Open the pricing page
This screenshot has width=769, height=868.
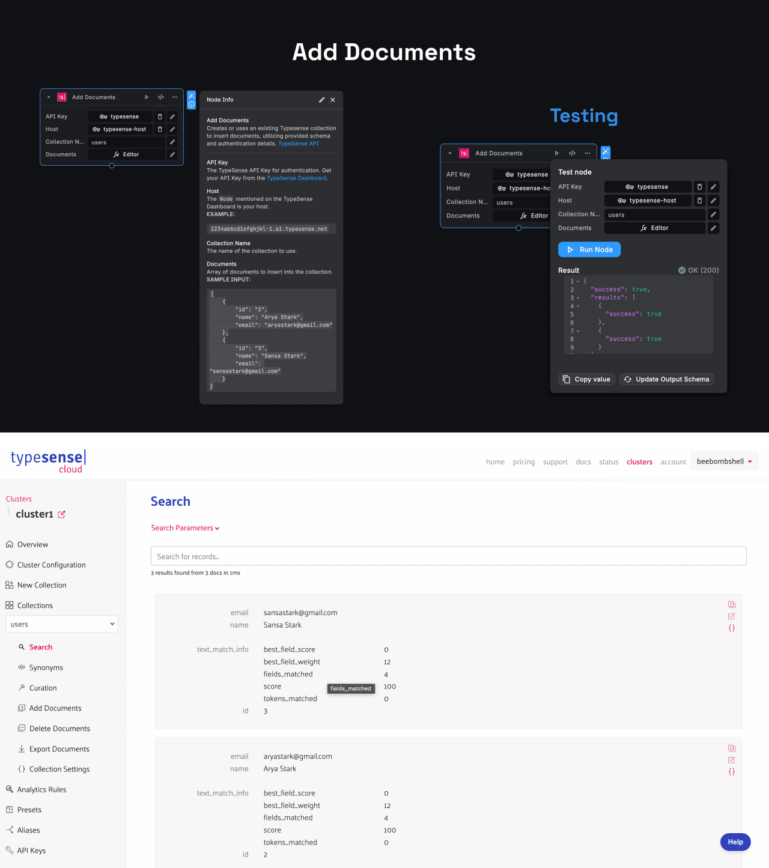524,462
